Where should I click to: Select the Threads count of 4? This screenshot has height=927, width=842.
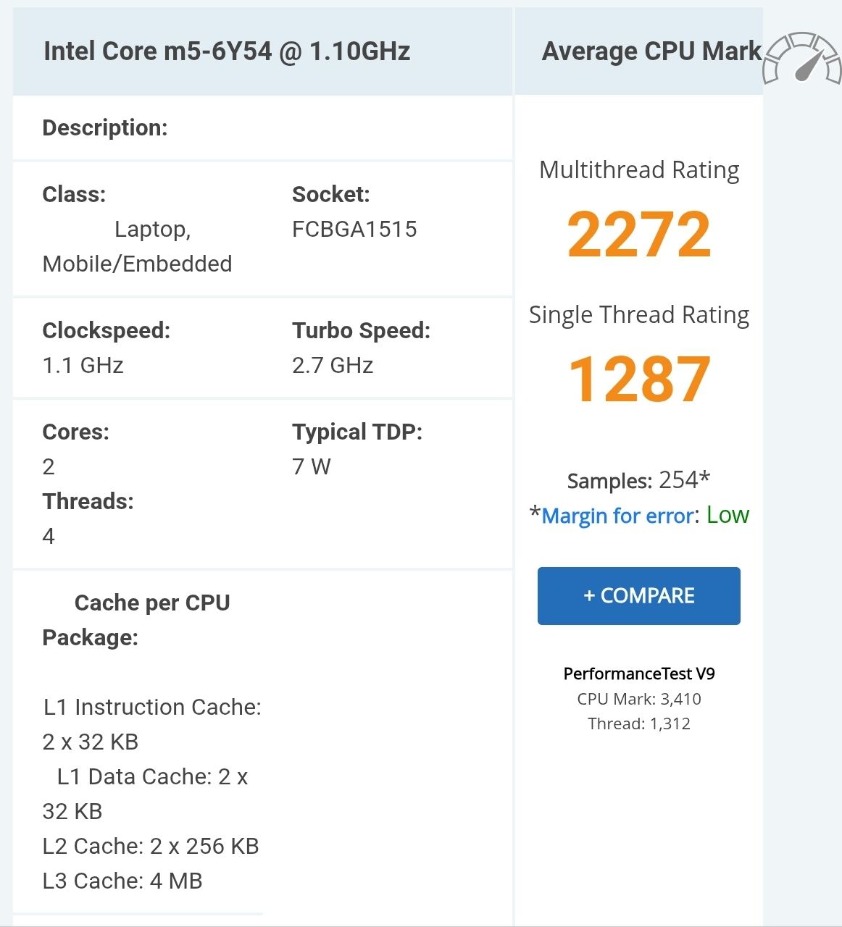[x=48, y=535]
